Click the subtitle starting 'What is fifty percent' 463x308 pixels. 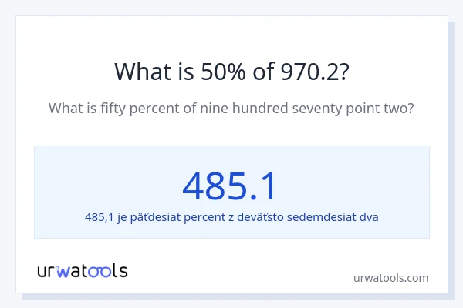click(x=231, y=109)
